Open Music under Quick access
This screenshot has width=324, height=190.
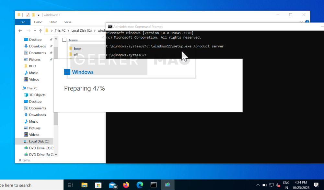tap(33, 73)
